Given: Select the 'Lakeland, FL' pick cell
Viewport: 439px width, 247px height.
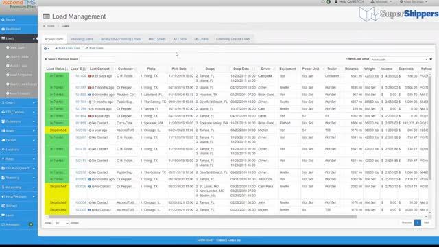Looking at the screenshot, I should point(152,95).
